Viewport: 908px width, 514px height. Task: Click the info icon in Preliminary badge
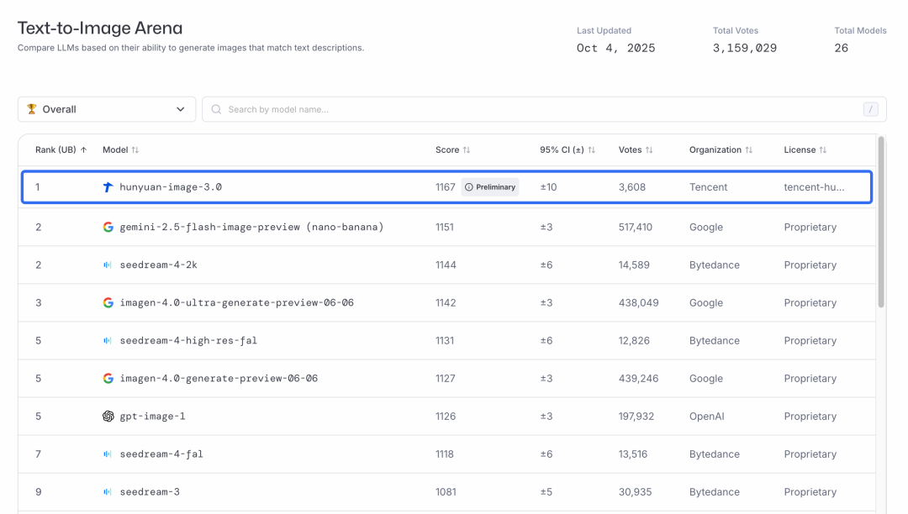(469, 187)
